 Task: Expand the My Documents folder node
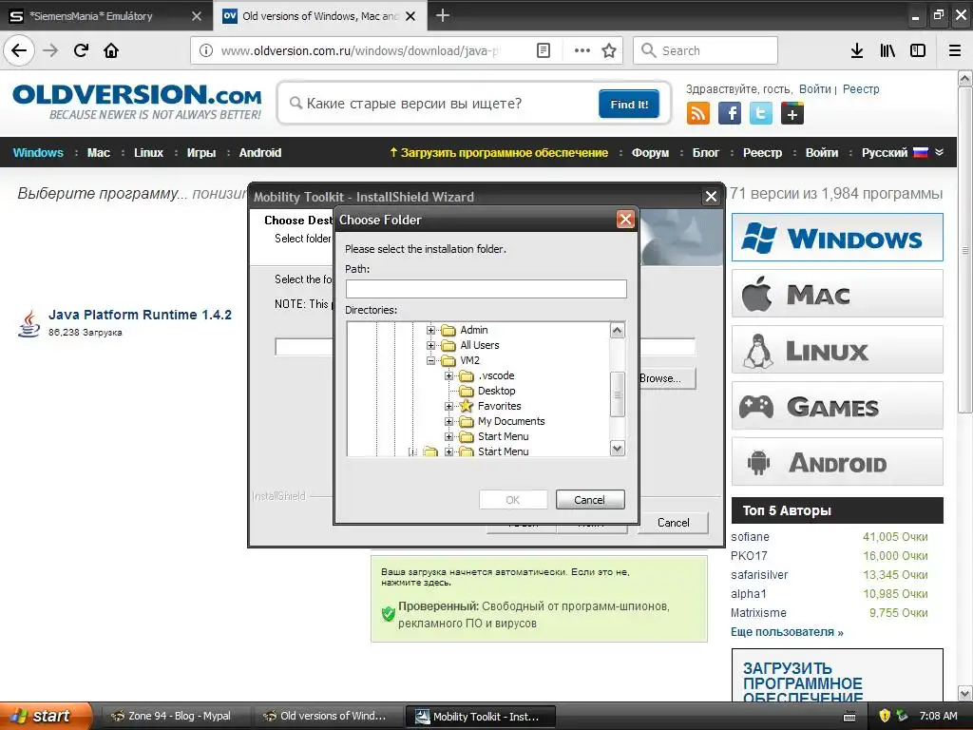coord(448,421)
